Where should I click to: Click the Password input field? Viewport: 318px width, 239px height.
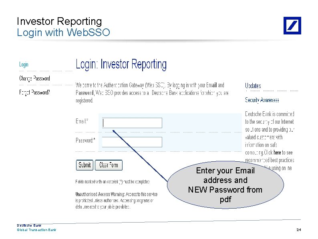pyautogui.click(x=132, y=142)
